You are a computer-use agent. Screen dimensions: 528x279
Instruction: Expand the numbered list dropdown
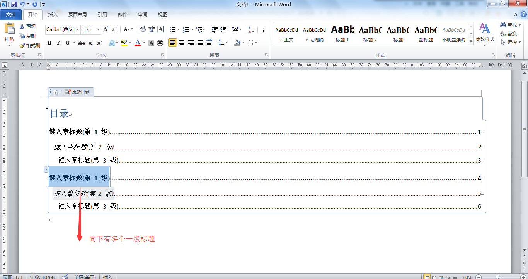coord(192,29)
